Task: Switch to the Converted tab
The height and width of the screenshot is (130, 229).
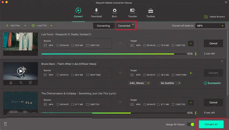Action: coord(124,26)
